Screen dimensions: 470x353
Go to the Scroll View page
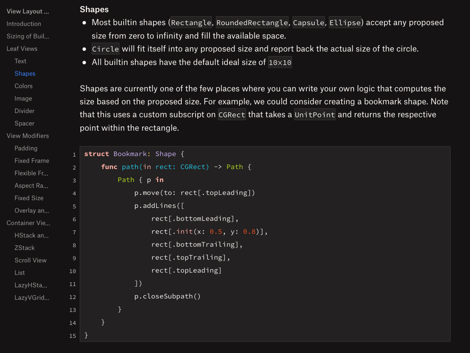point(31,260)
